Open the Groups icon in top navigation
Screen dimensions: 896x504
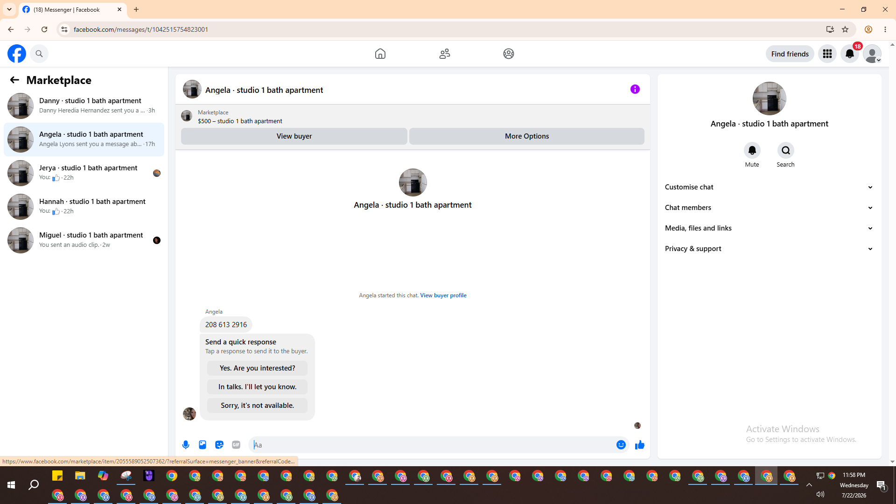point(509,54)
